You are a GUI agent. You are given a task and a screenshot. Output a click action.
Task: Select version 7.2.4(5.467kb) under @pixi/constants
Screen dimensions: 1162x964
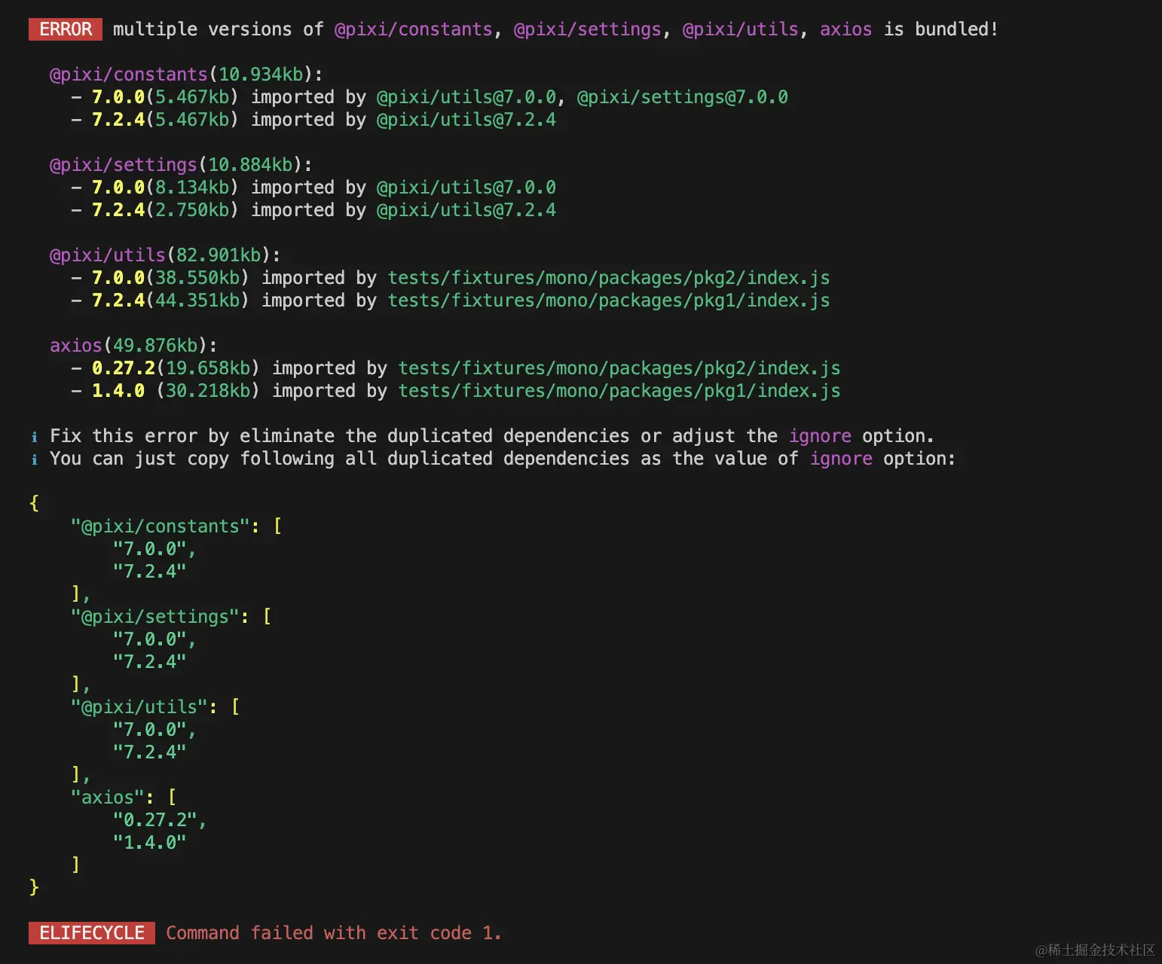click(x=165, y=120)
